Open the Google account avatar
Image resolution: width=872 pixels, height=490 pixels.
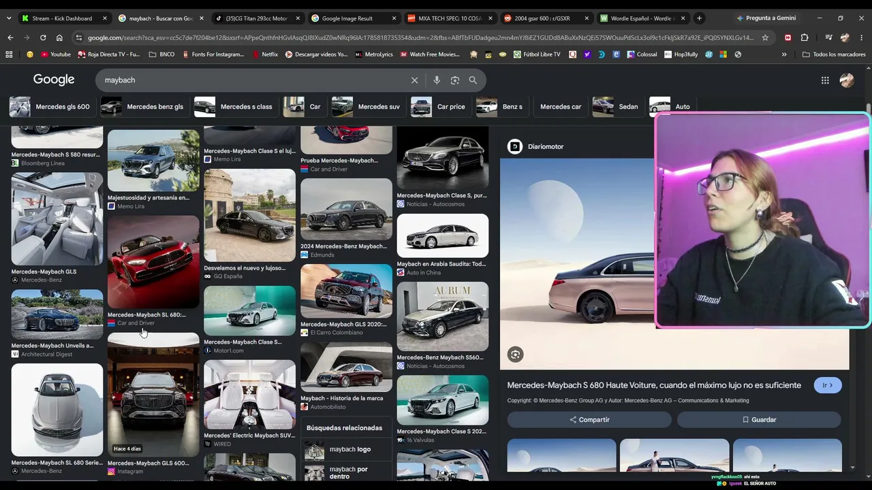pos(847,80)
